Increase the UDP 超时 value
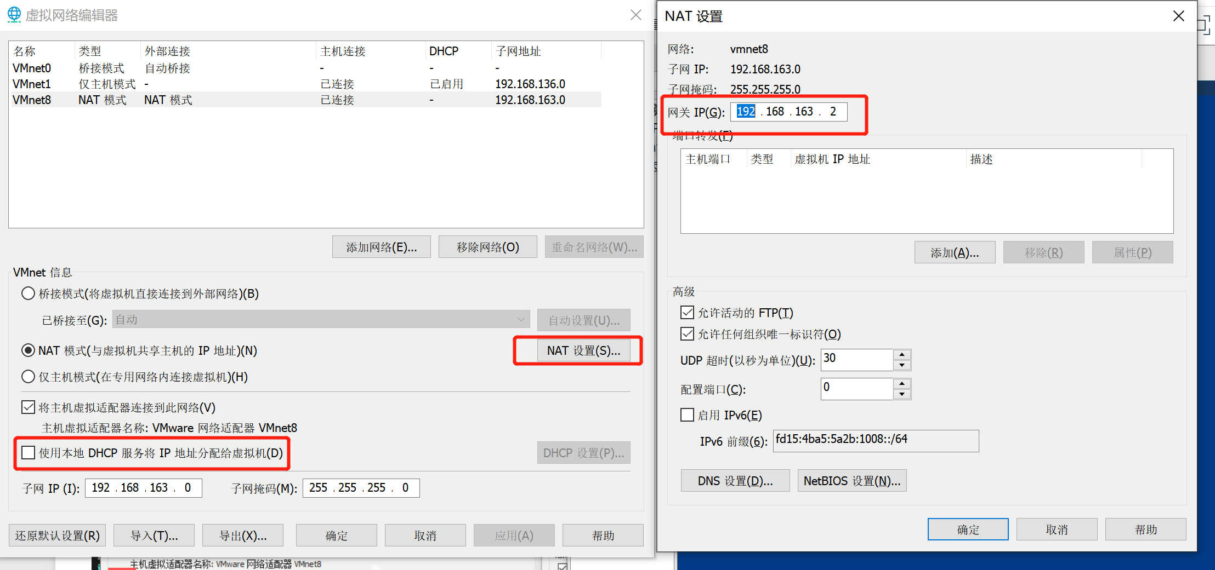 (x=902, y=355)
